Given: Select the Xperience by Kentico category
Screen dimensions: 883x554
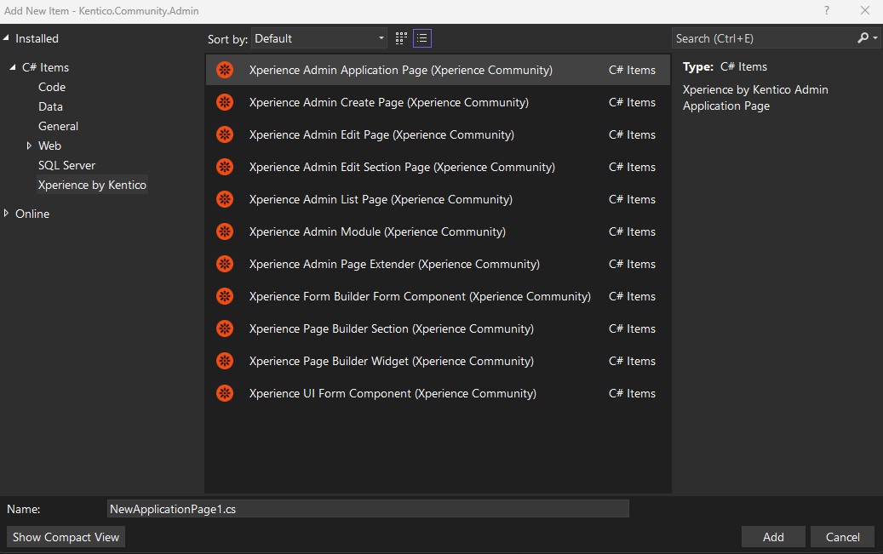Looking at the screenshot, I should [92, 185].
